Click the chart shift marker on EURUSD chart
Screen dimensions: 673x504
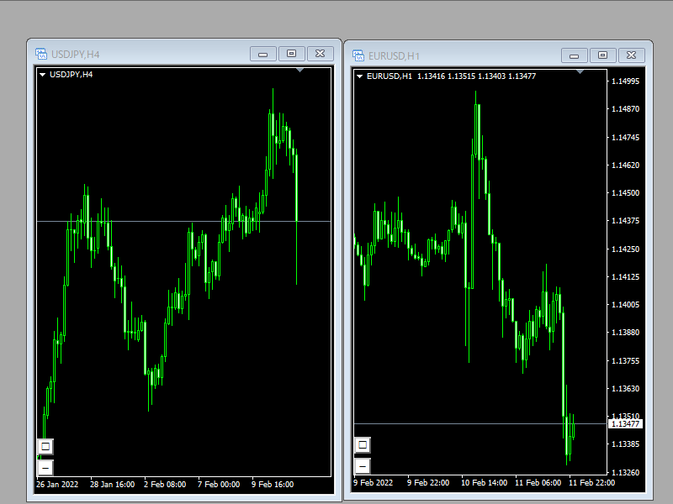point(579,72)
